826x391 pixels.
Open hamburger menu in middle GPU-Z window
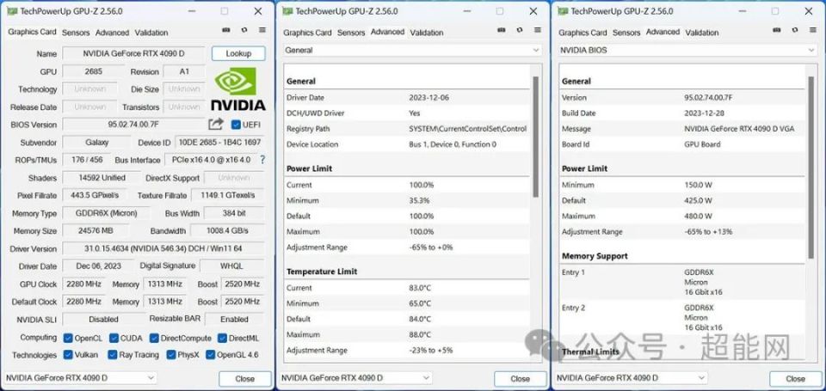(537, 31)
